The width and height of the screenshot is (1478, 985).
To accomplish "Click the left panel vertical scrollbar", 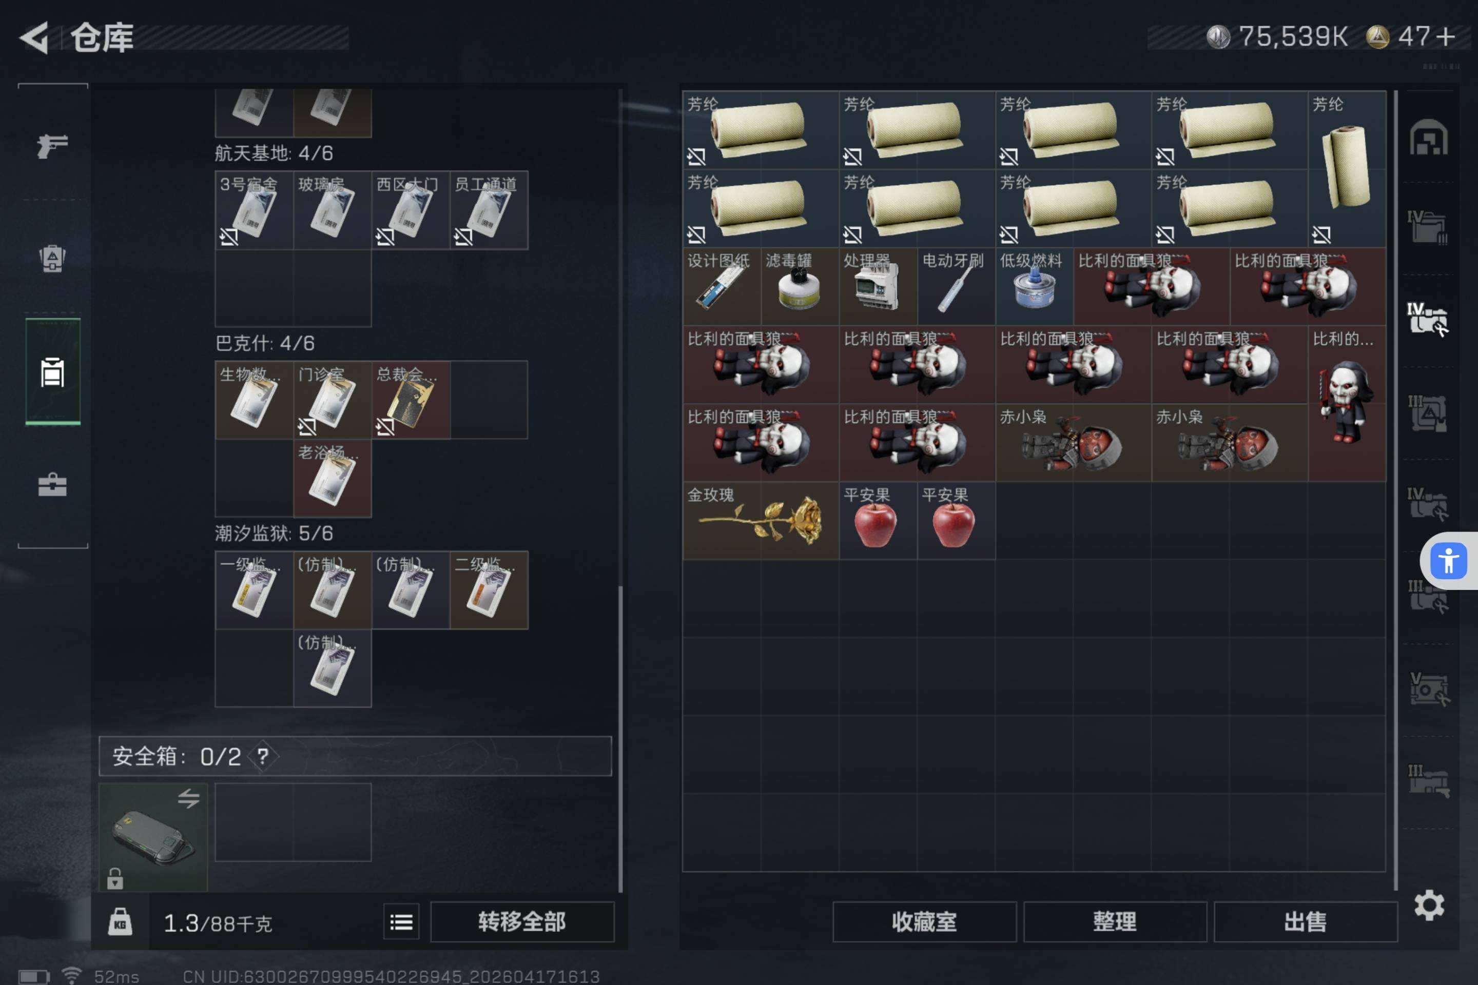I will (620, 738).
